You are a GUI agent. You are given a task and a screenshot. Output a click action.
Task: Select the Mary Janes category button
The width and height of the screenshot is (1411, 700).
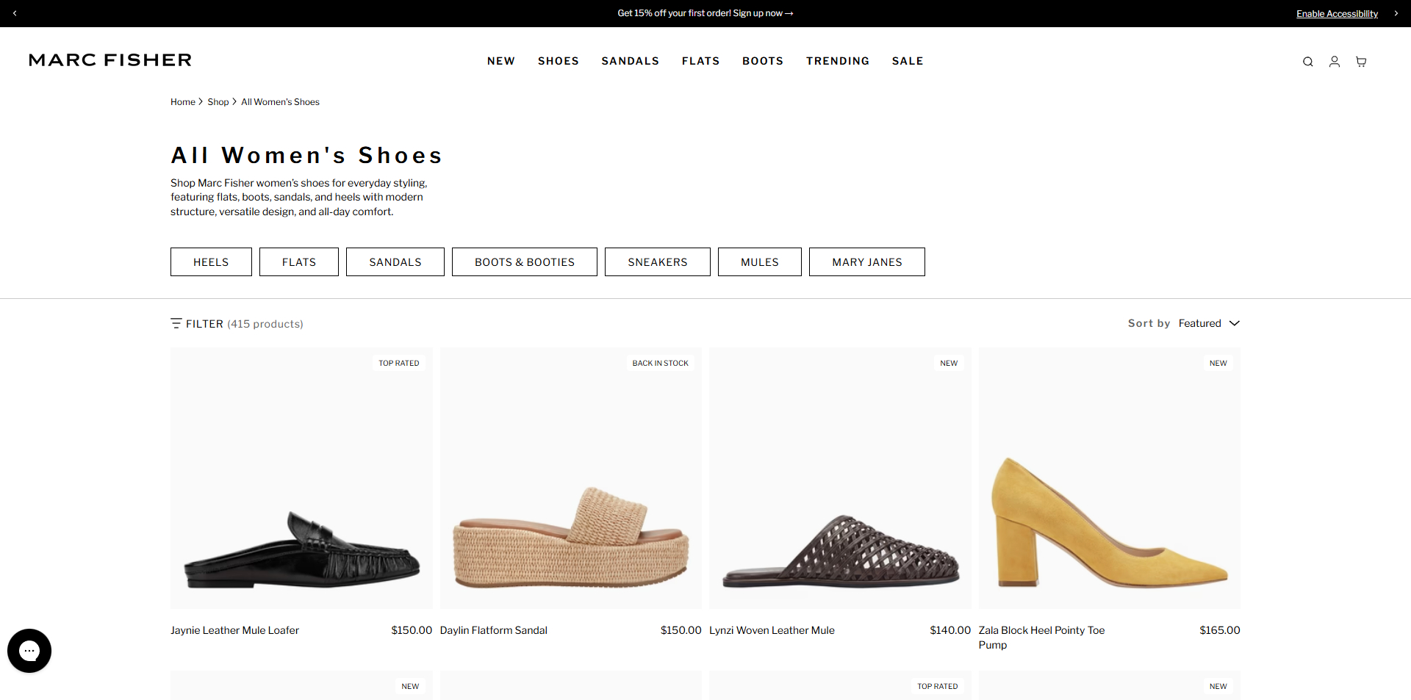(866, 262)
